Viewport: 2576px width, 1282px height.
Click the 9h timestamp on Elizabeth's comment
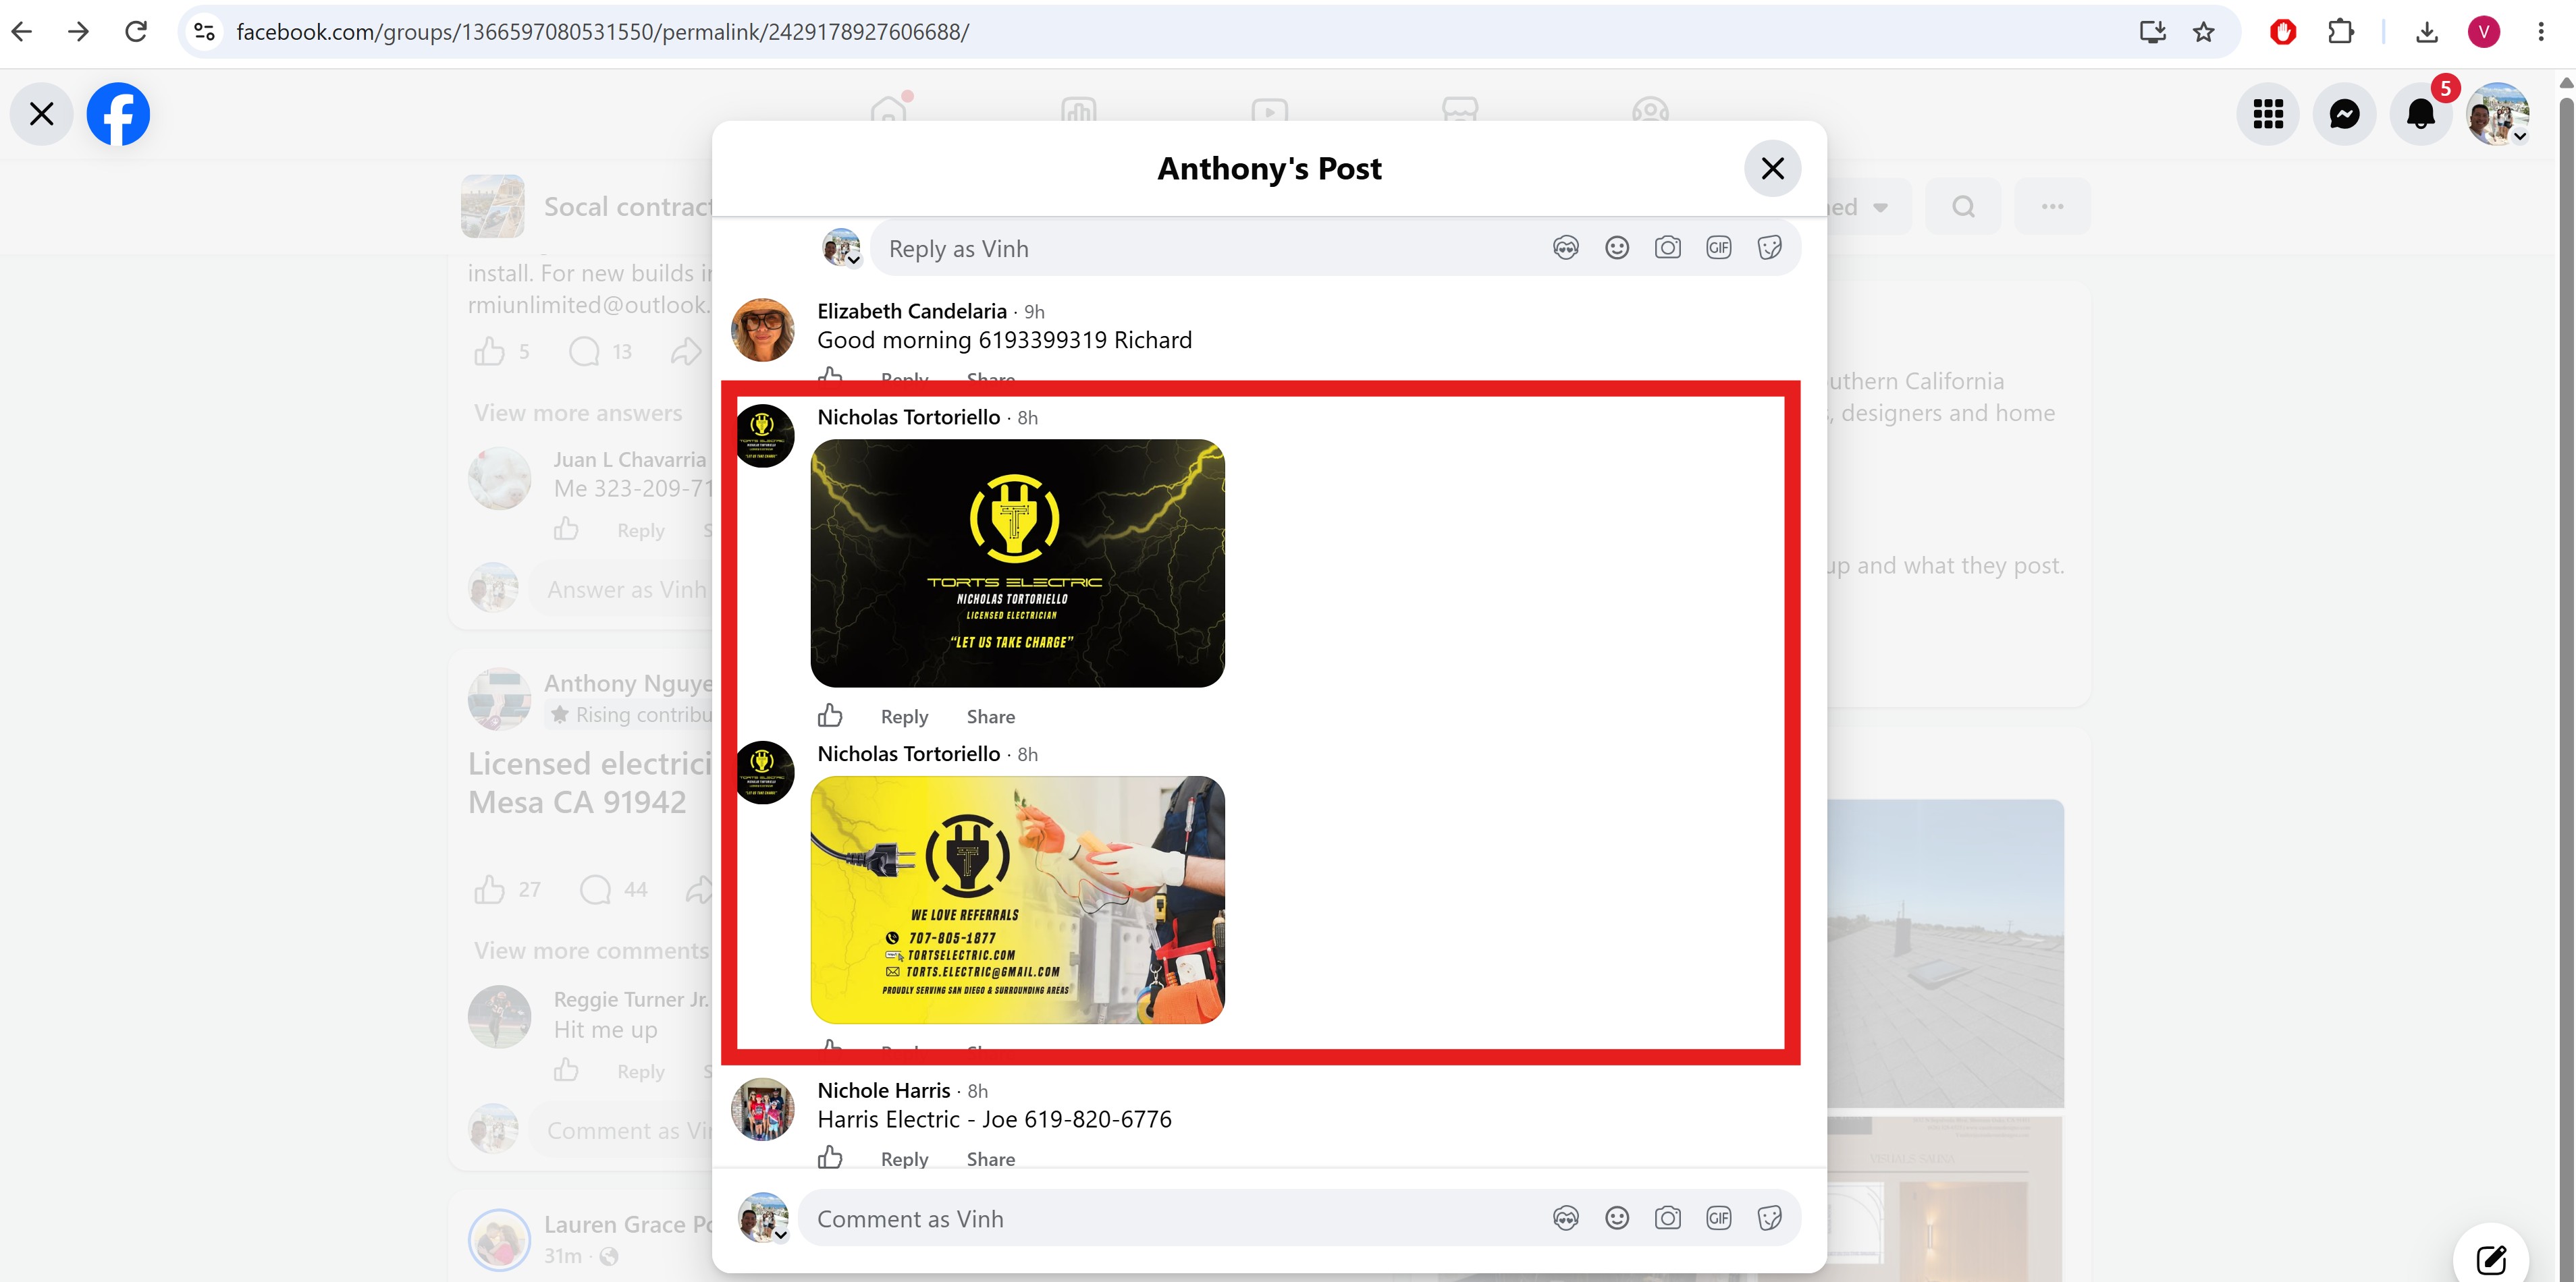pos(1034,313)
